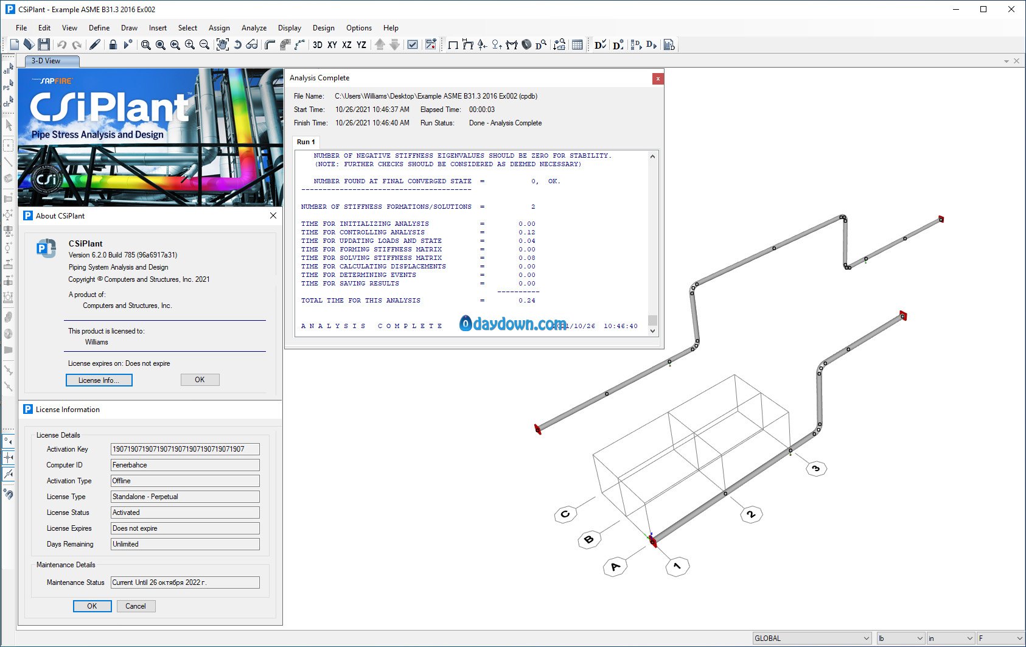The width and height of the screenshot is (1026, 647).
Task: Click the 'Version 6.2.0 Build 785' text
Action: click(123, 255)
